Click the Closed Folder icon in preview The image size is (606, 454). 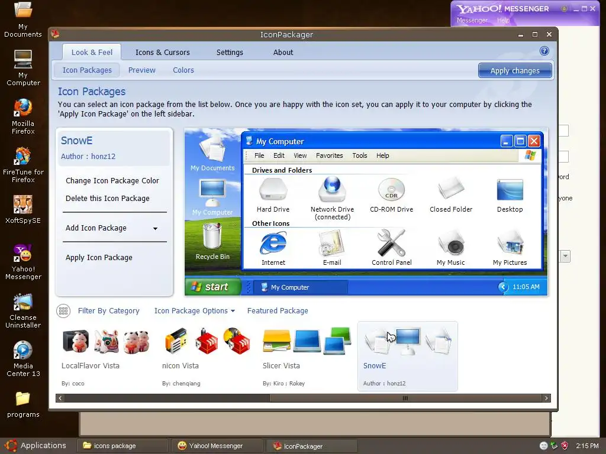(450, 189)
